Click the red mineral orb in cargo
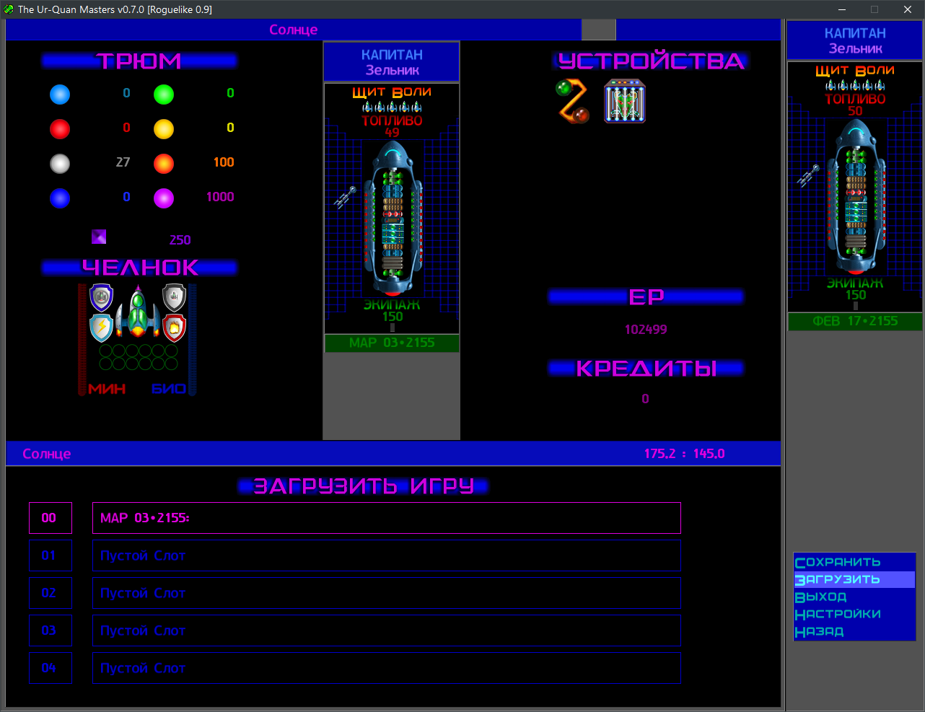This screenshot has height=712, width=925. pos(60,129)
